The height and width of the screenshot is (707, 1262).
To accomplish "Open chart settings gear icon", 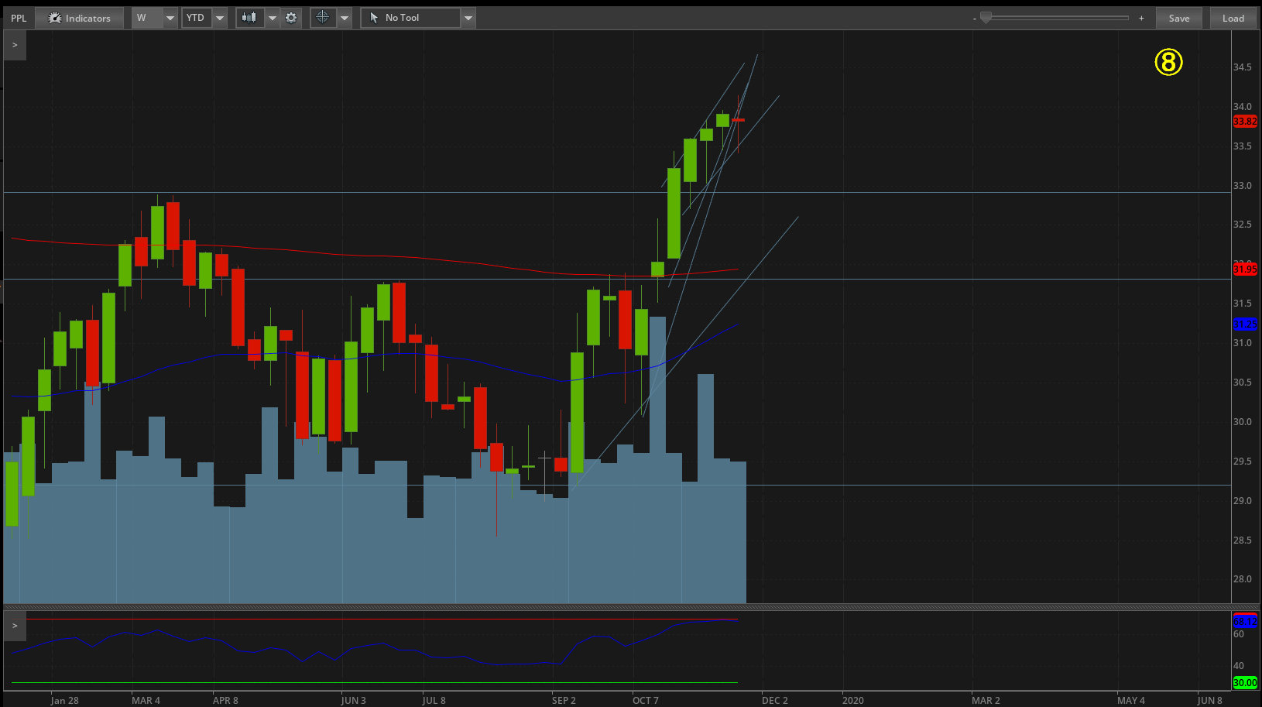I will click(x=291, y=18).
